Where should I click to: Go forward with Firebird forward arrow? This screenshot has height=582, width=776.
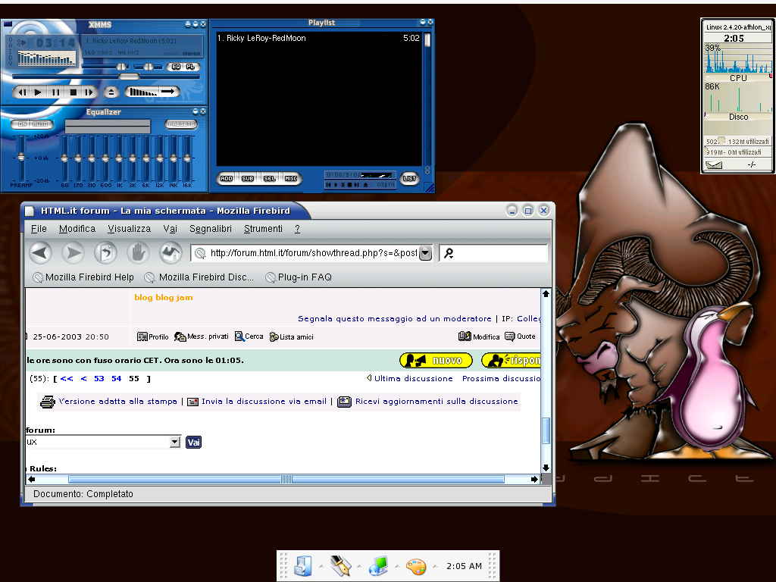74,253
